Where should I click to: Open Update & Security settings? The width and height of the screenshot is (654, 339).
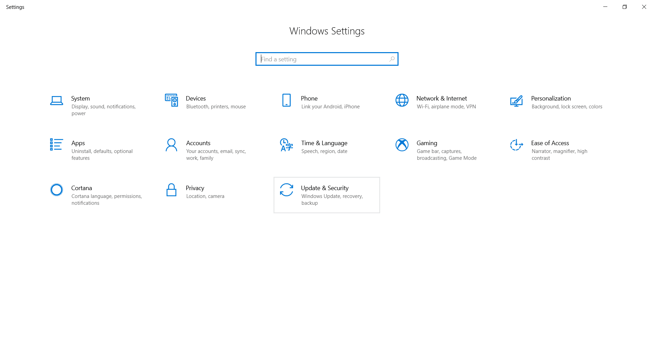point(326,195)
